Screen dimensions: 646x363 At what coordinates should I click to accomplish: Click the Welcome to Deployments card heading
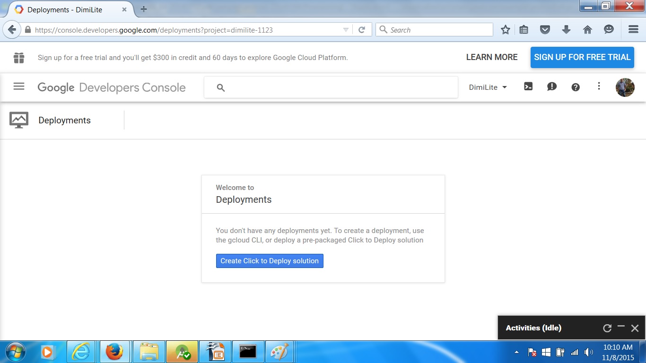pos(244,194)
